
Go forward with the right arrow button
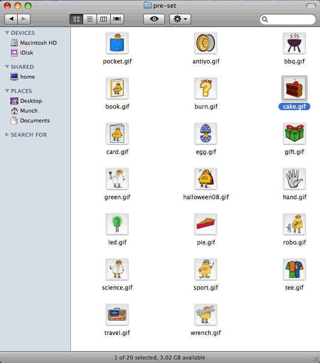(x=24, y=19)
